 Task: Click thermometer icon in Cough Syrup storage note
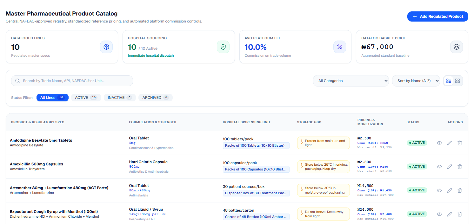pyautogui.click(x=302, y=213)
